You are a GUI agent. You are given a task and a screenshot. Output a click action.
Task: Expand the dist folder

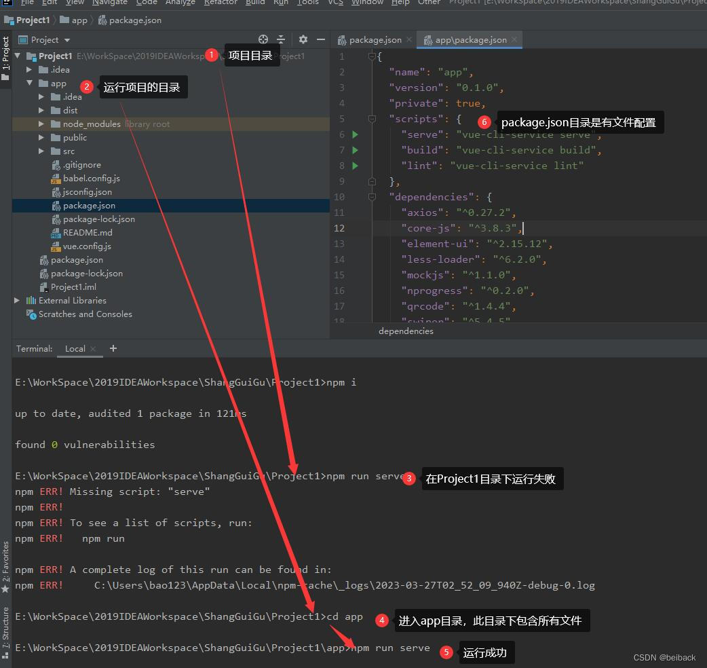[x=41, y=110]
